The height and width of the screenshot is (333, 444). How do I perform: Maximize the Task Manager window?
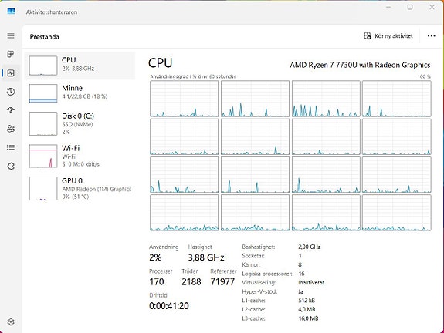click(x=410, y=7)
